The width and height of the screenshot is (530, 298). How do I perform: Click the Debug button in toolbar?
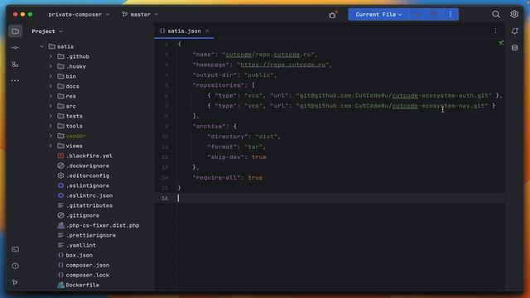(434, 14)
